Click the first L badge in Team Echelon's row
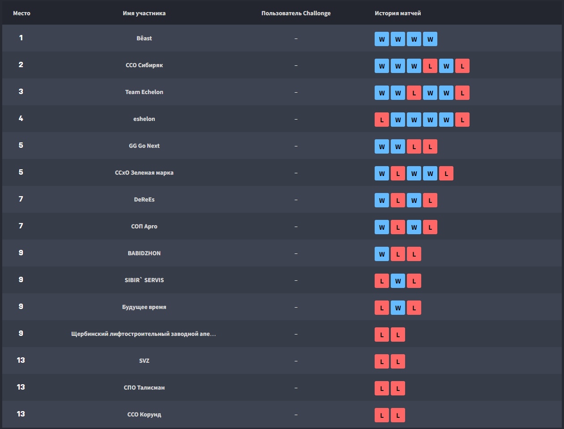 pyautogui.click(x=414, y=93)
